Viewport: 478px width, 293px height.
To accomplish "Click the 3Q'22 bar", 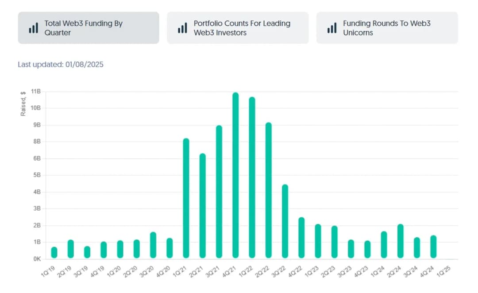I will tap(285, 221).
